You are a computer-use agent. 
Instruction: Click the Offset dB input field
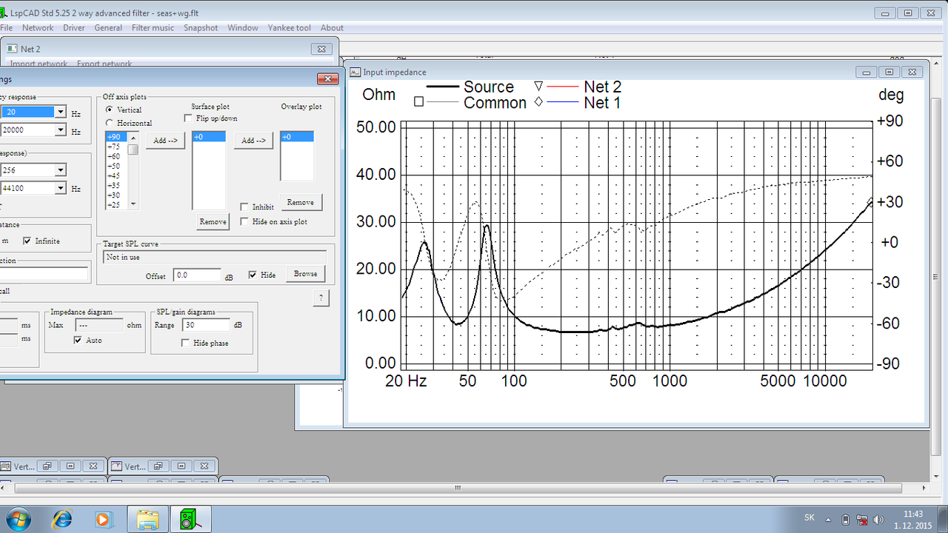197,275
